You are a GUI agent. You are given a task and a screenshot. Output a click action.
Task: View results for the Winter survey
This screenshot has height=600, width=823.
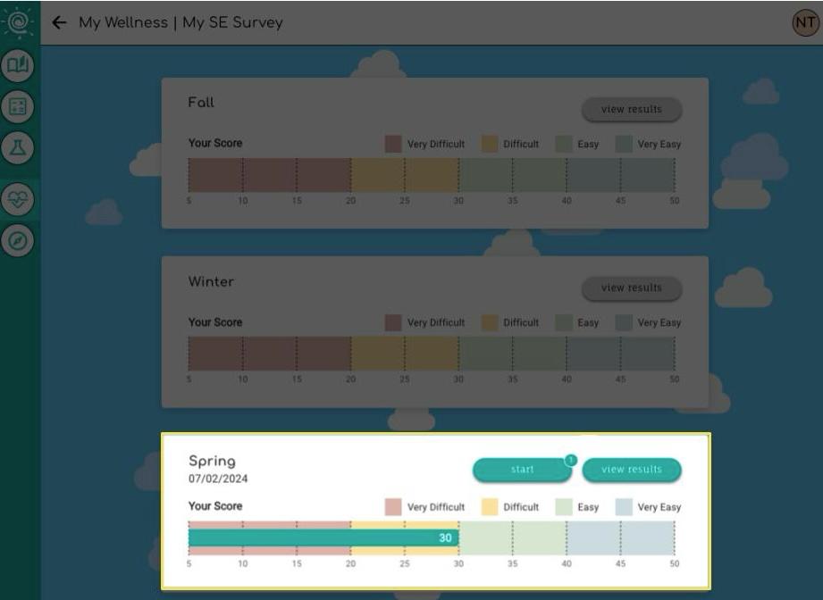click(x=632, y=287)
